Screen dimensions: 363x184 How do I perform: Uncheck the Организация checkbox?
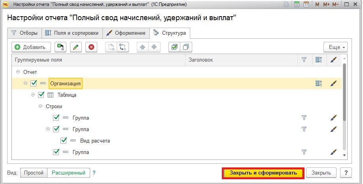(34, 83)
